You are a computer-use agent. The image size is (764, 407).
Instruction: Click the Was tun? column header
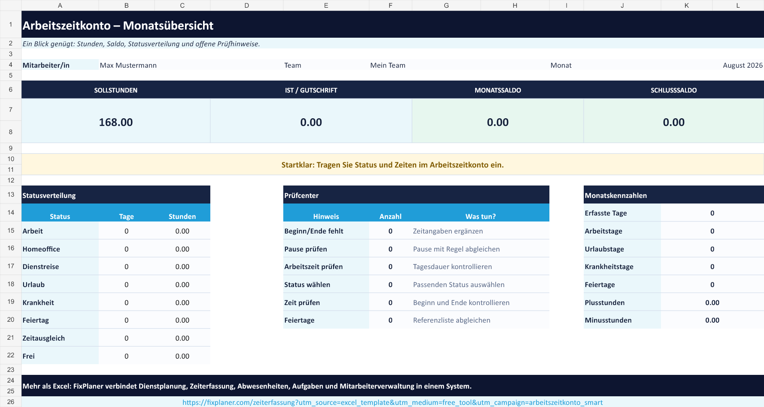tap(481, 213)
